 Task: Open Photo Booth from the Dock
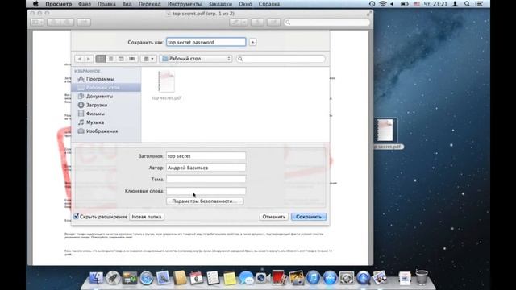tap(279, 277)
